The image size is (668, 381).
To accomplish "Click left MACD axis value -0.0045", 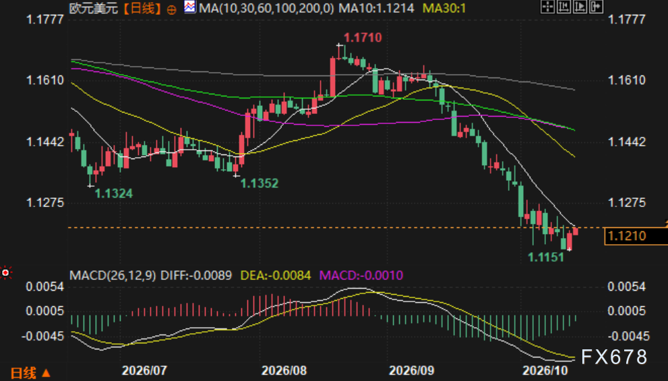I will pyautogui.click(x=42, y=336).
